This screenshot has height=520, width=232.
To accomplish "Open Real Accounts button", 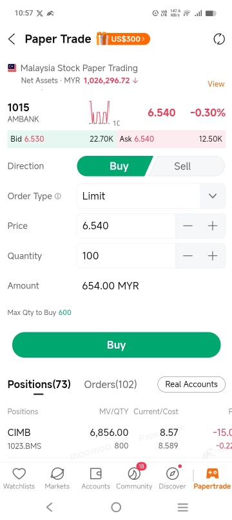I will coord(191,384).
